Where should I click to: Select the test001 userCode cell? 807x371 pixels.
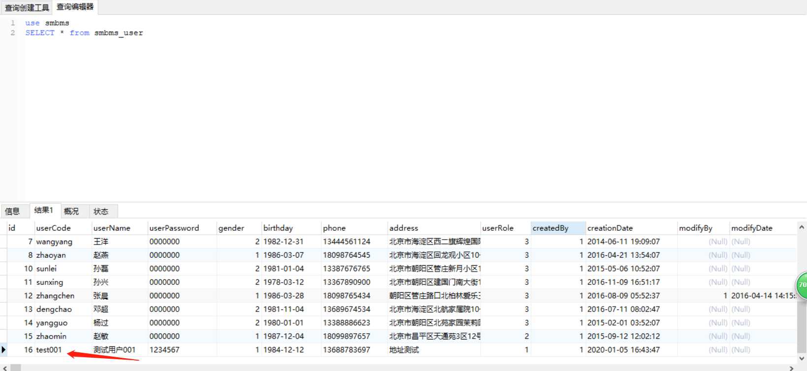tap(63, 350)
